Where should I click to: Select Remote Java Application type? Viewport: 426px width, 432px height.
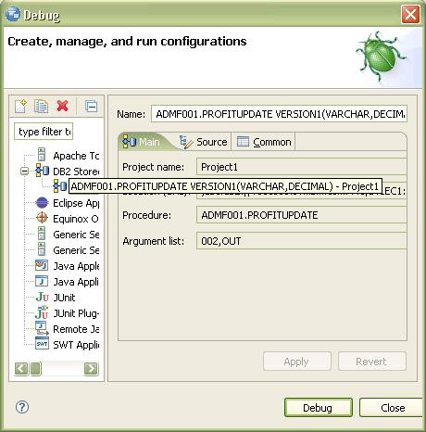tap(76, 329)
